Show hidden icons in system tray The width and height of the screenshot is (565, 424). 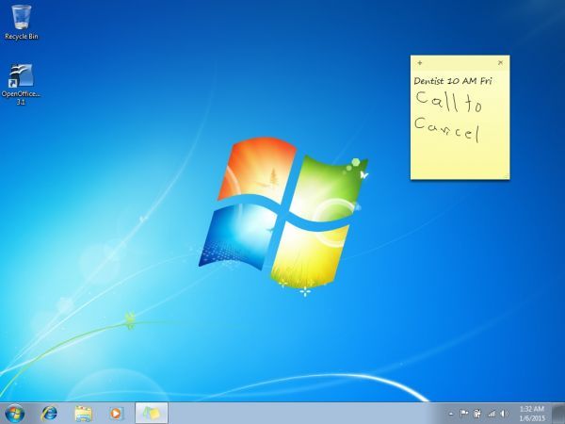451,414
